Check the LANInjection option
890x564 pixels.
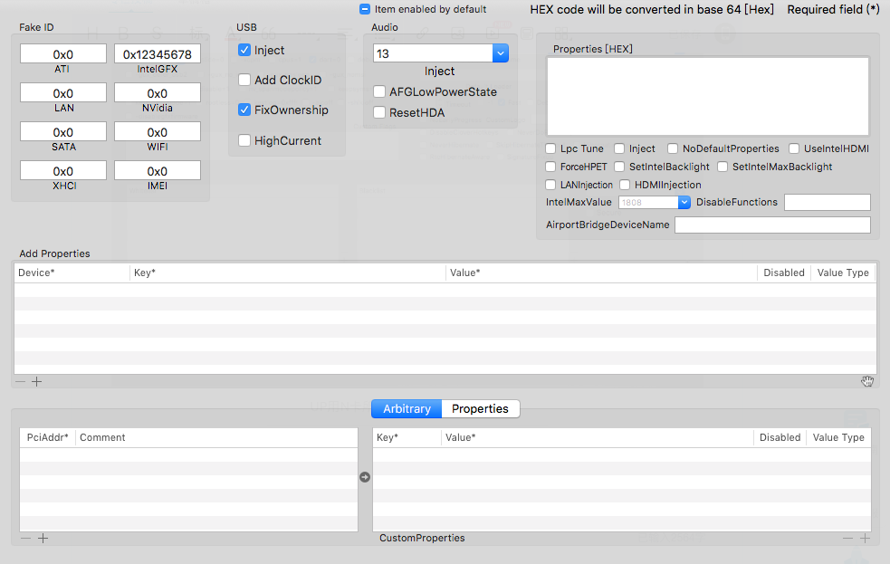click(550, 185)
